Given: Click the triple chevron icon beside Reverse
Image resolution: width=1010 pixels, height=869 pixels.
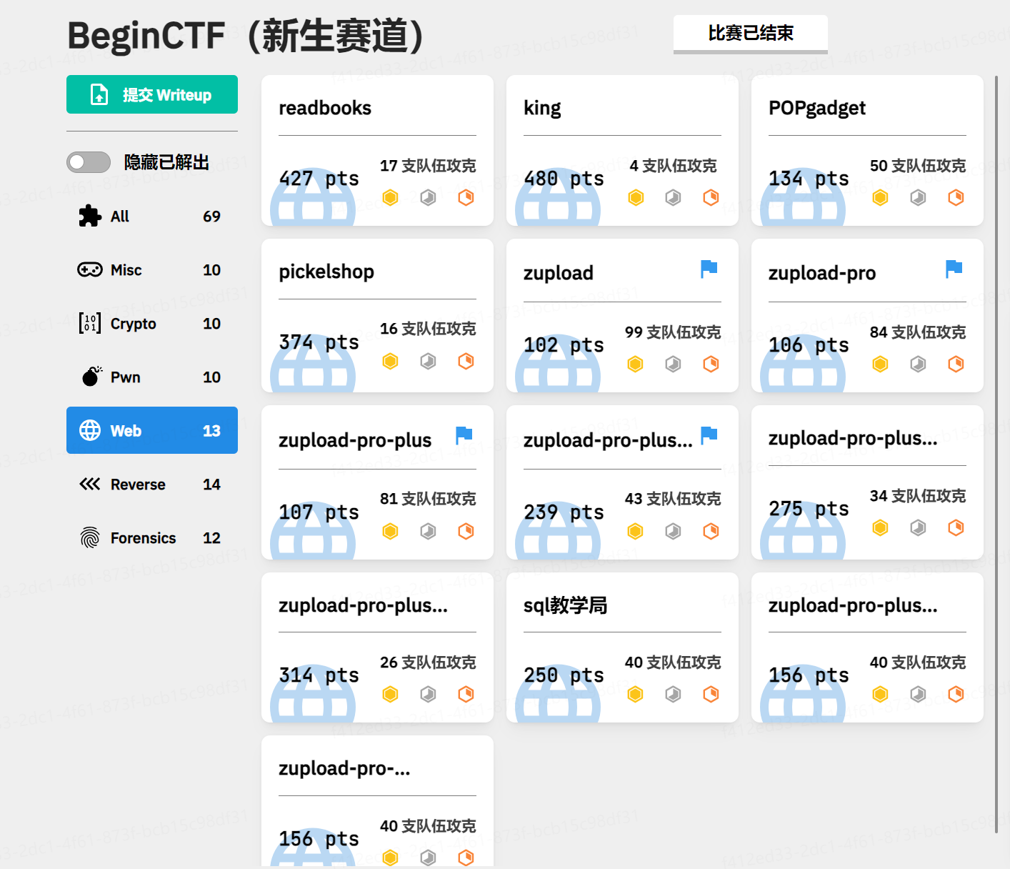Looking at the screenshot, I should point(90,484).
